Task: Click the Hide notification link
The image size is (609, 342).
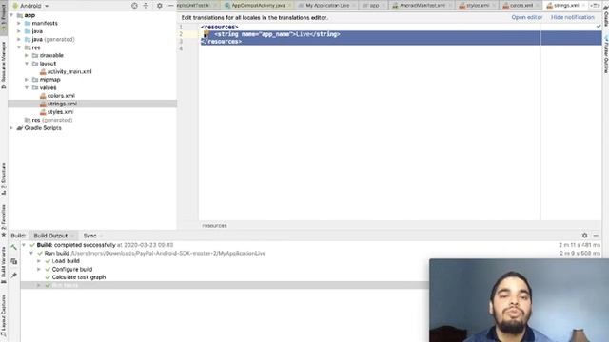Action: pyautogui.click(x=572, y=17)
